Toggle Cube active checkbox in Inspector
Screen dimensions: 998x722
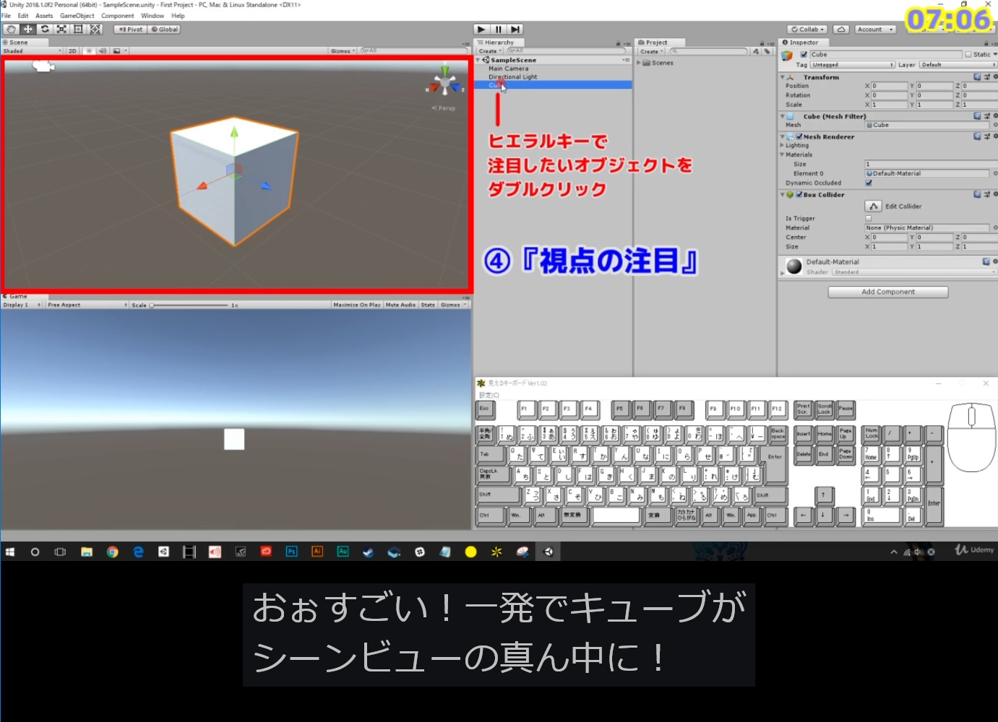(x=804, y=54)
